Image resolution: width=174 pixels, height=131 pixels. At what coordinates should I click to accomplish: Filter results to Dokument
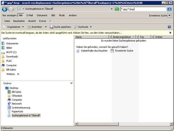(42, 15)
